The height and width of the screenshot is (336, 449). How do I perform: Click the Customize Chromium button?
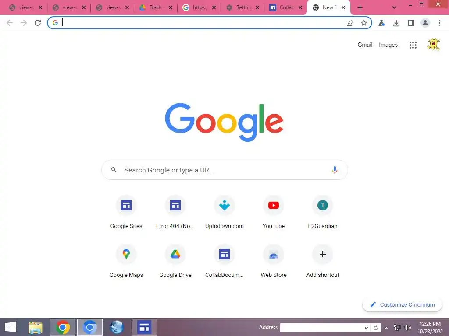(403, 305)
